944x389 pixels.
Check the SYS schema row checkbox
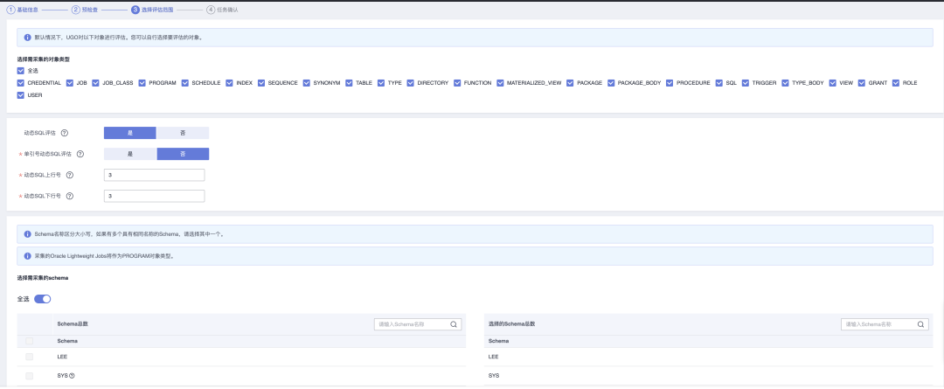click(30, 376)
